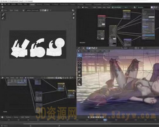Open Node menu in bottom node editor
This screenshot has width=159, height=127.
(x=21, y=78)
